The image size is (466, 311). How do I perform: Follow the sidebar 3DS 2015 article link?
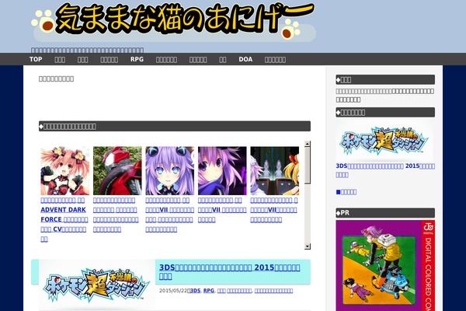click(x=385, y=170)
